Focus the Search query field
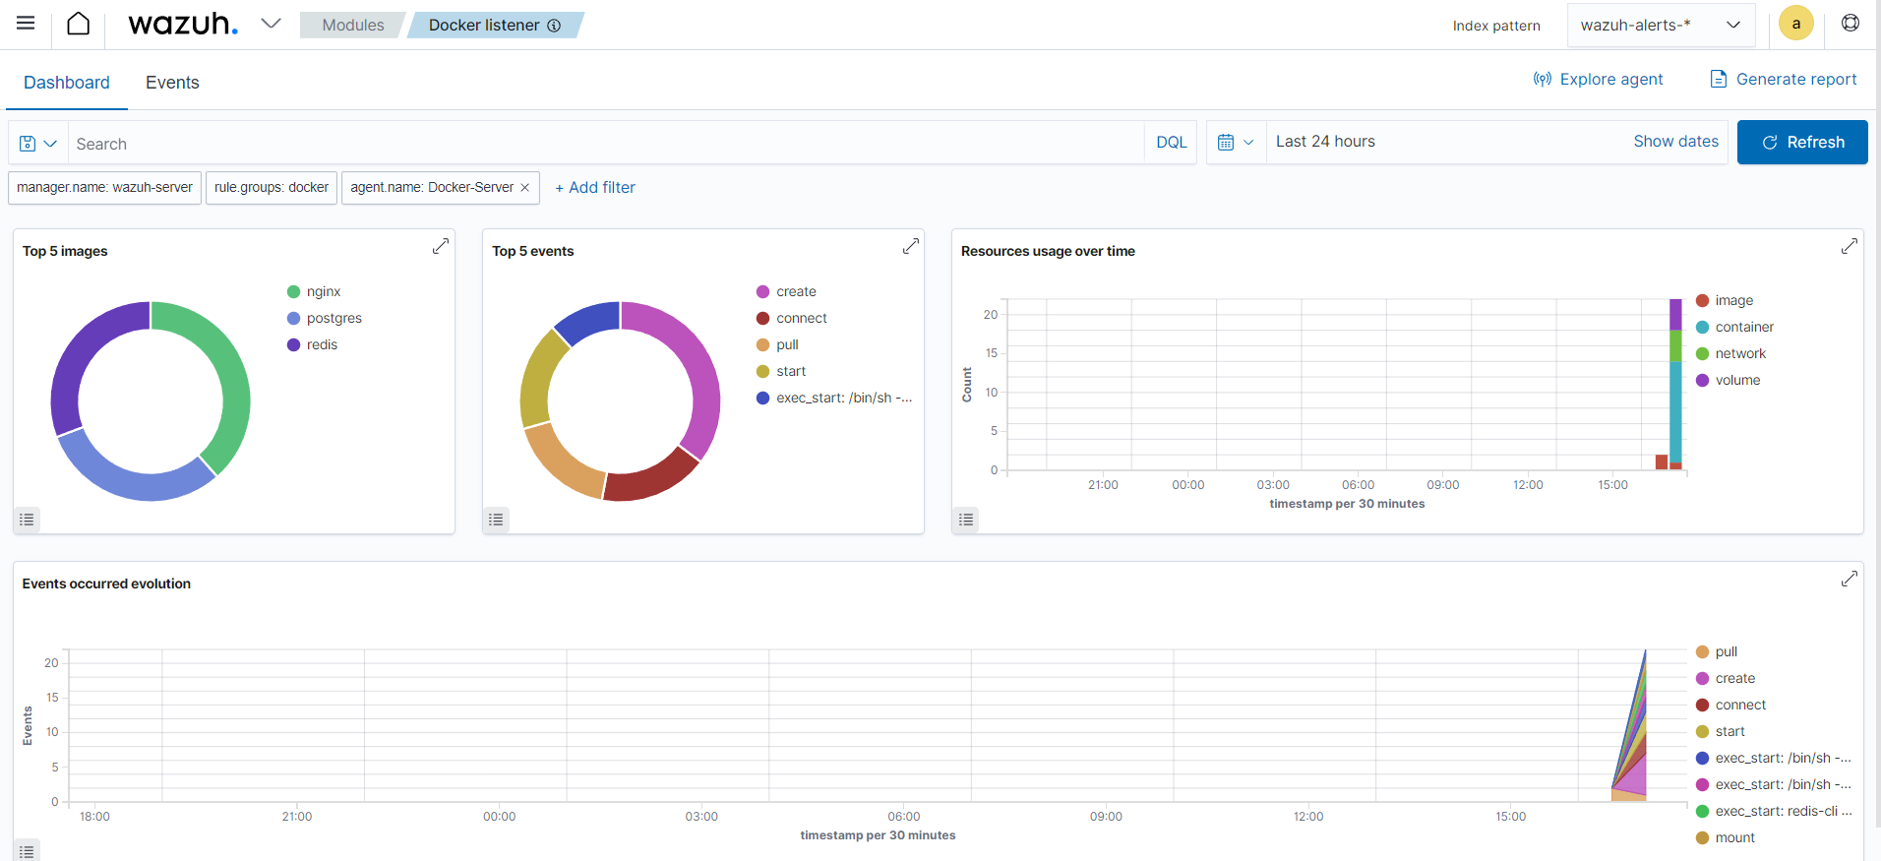 pos(605,144)
